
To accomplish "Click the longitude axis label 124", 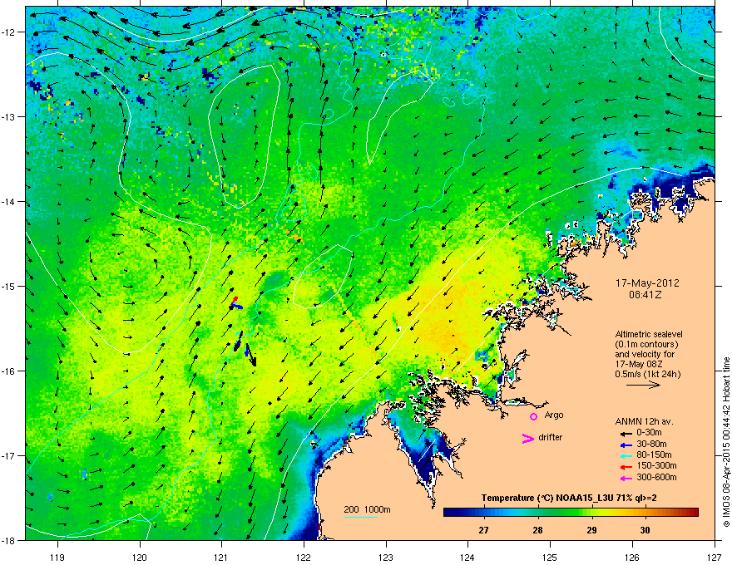I will (467, 557).
